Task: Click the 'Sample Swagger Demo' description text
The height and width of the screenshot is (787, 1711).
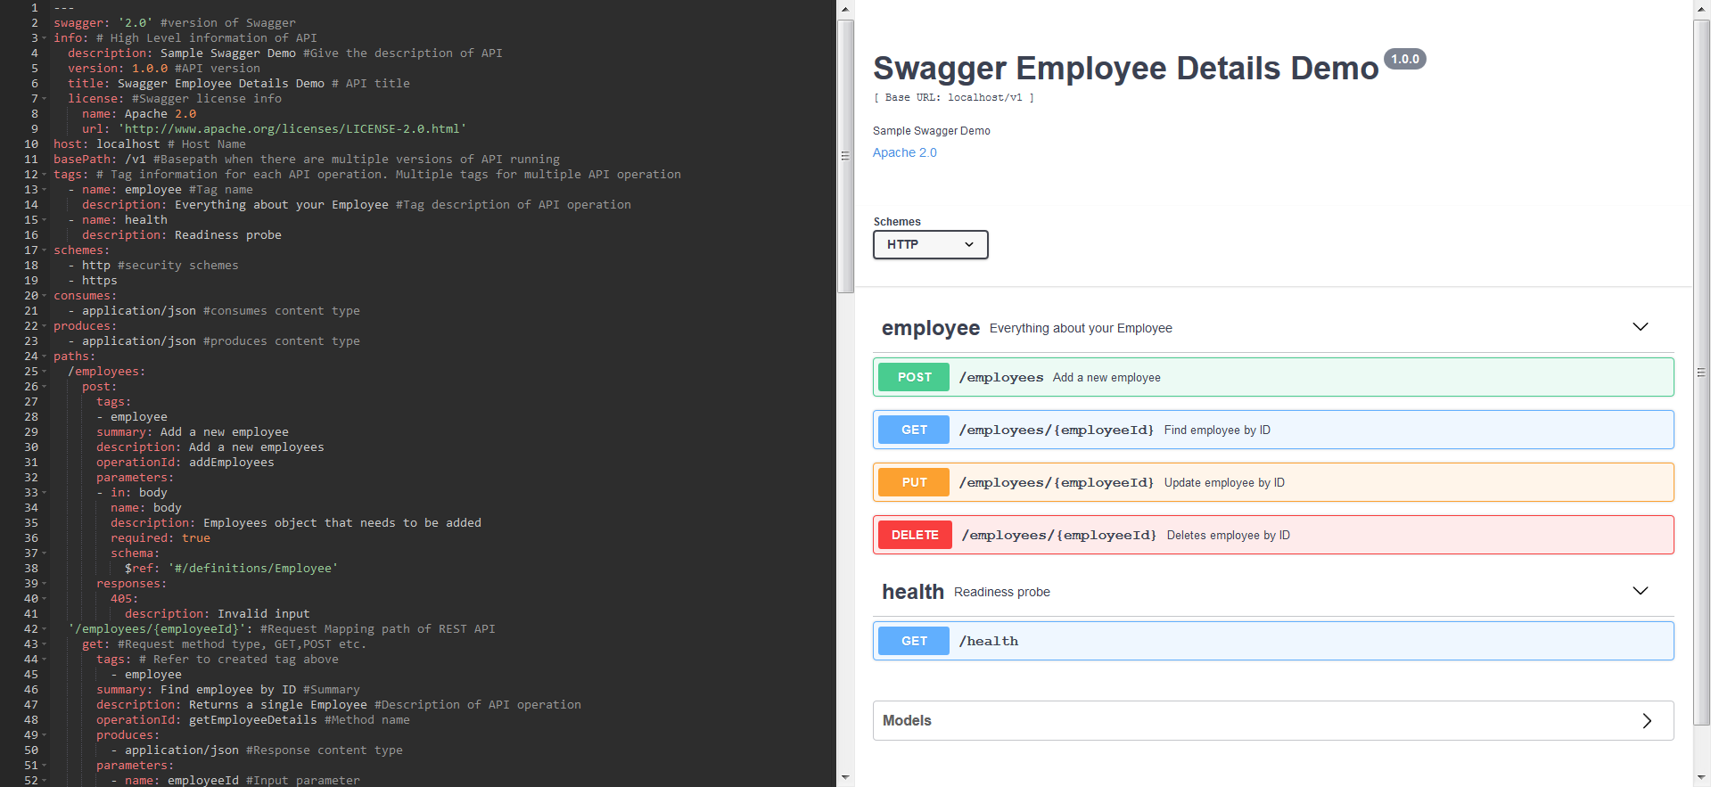Action: [931, 131]
